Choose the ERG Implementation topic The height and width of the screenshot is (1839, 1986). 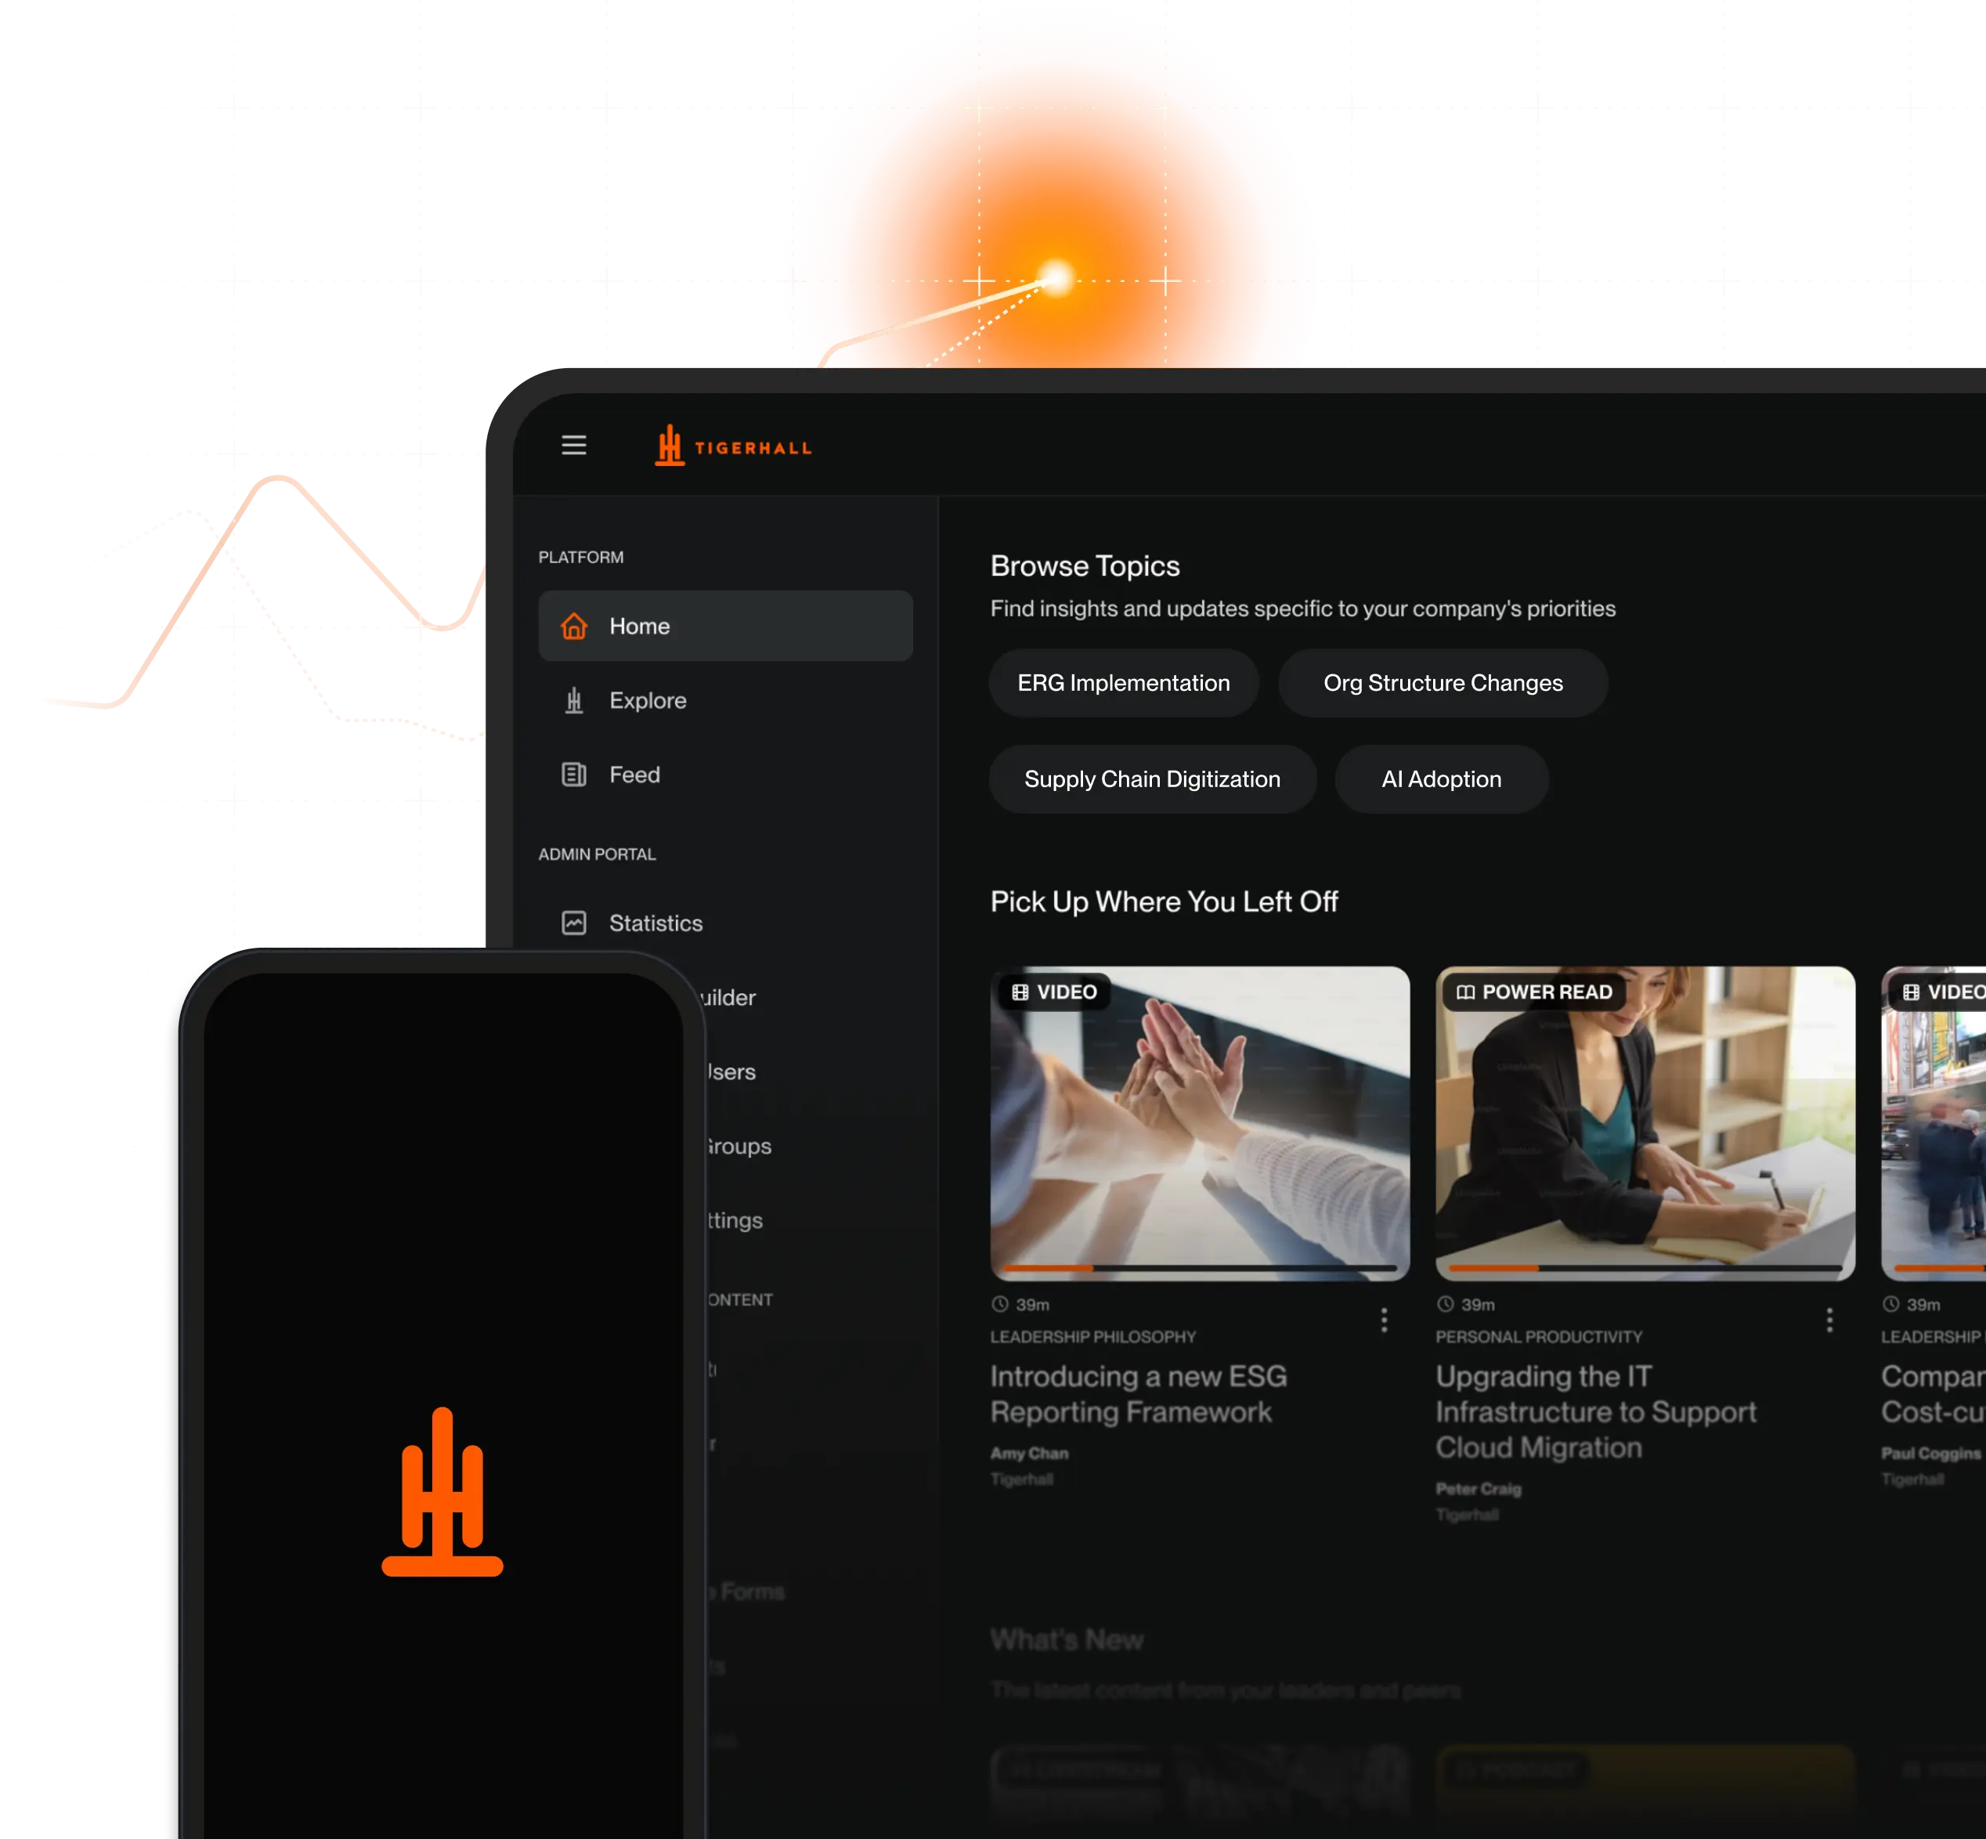pyautogui.click(x=1123, y=683)
